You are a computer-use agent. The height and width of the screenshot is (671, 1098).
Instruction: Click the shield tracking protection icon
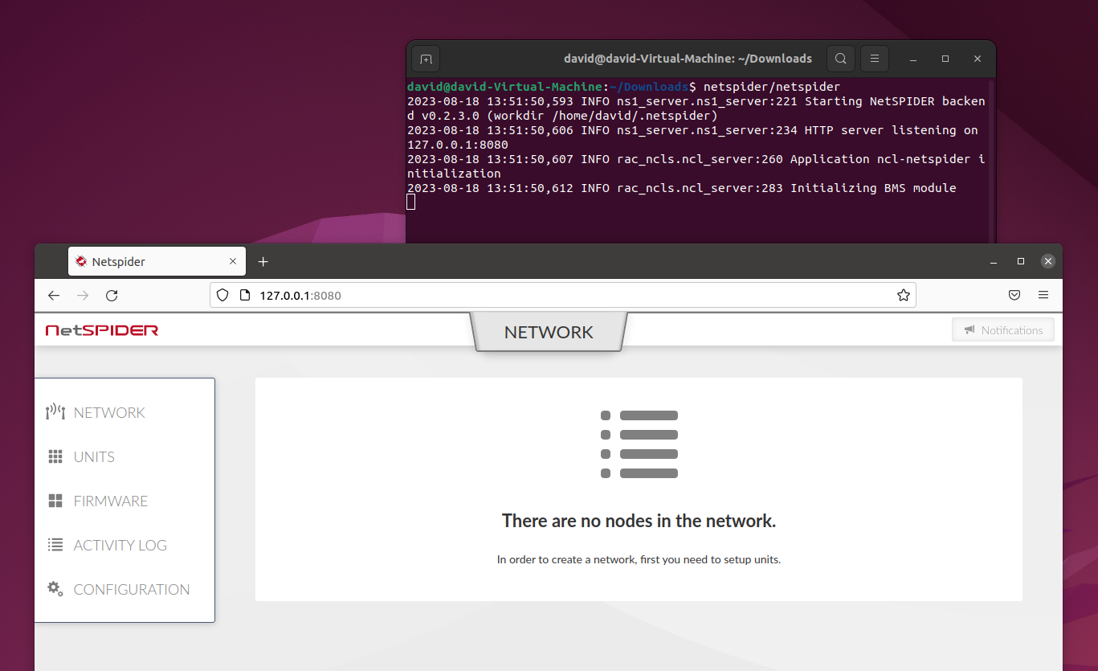(x=223, y=295)
